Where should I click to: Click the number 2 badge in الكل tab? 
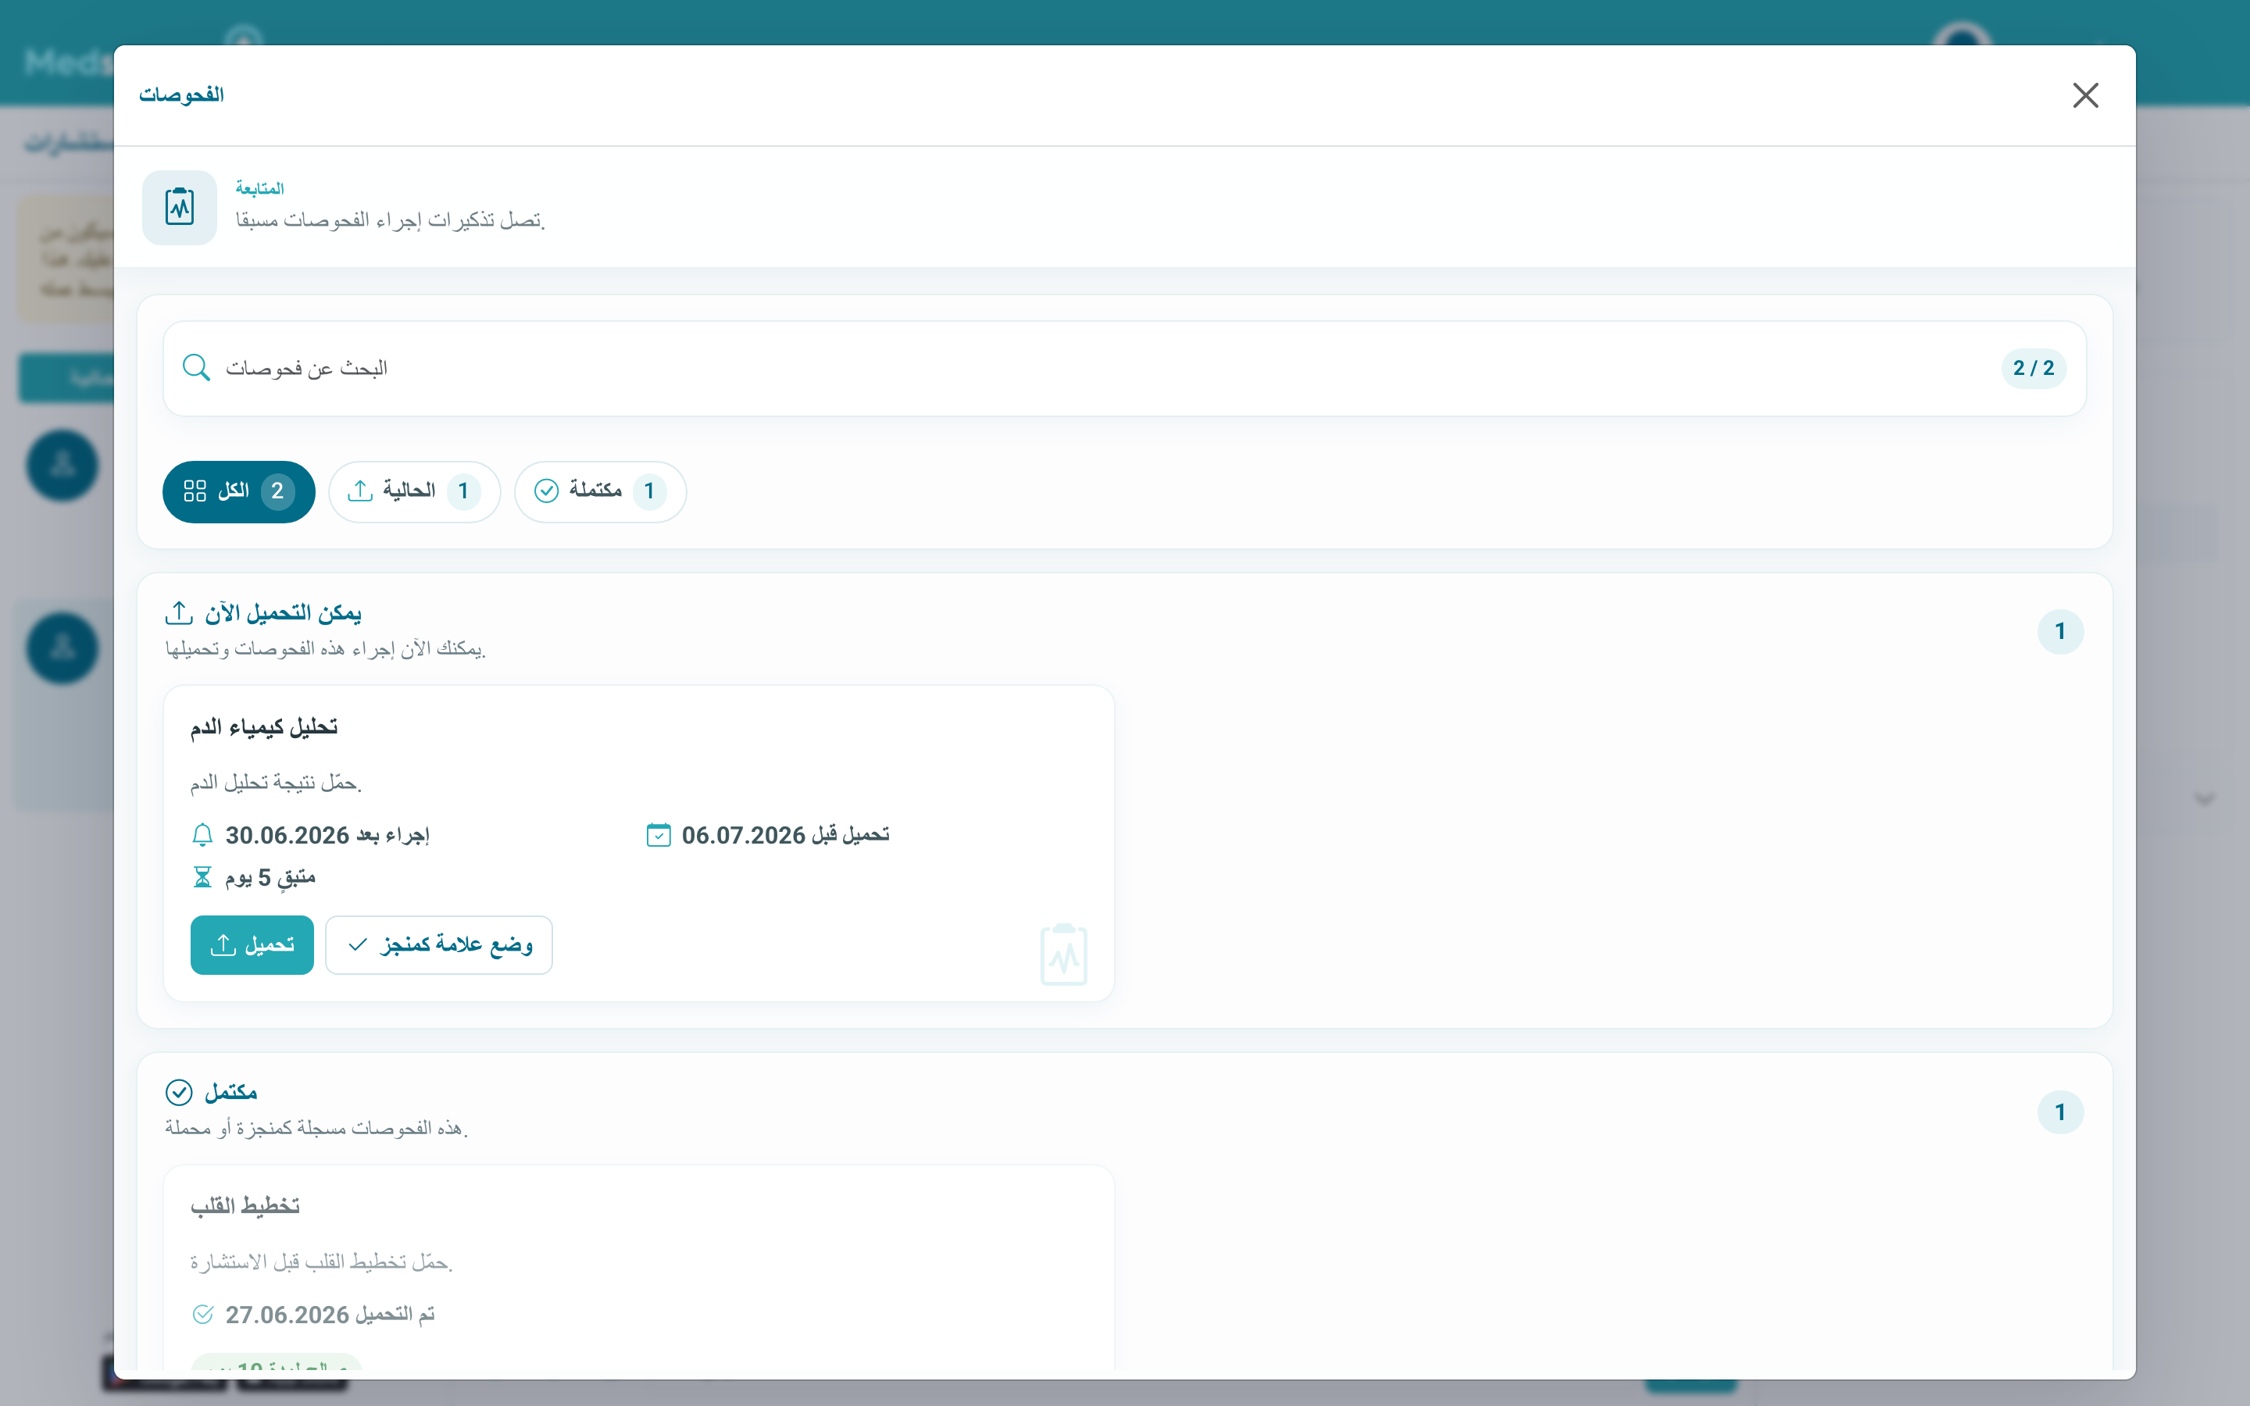(x=277, y=491)
